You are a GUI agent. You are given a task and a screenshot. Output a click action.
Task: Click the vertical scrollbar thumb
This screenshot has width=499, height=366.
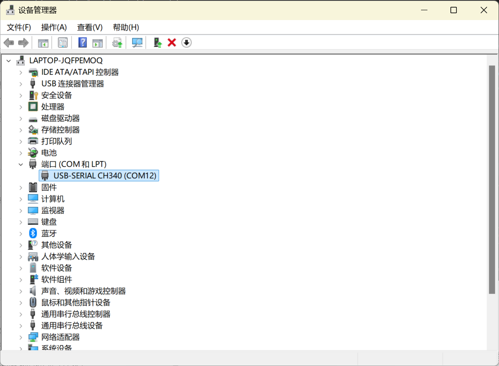[x=492, y=180]
